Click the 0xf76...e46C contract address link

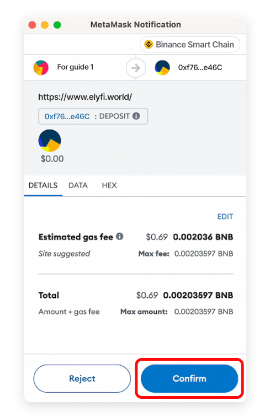67,116
